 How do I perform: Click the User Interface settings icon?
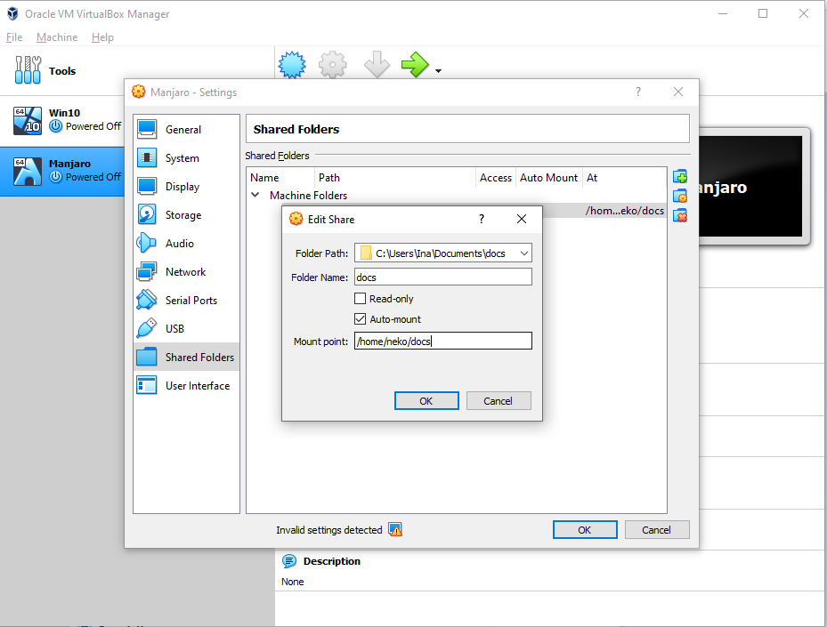point(147,385)
